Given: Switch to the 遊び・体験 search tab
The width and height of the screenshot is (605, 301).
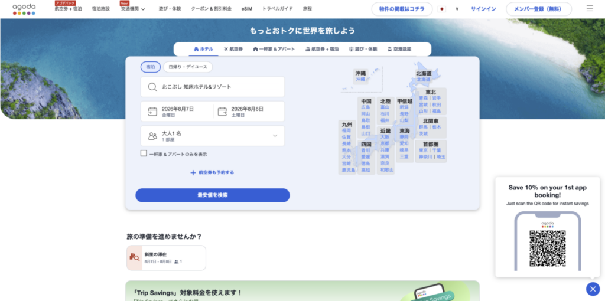Looking at the screenshot, I should point(363,50).
